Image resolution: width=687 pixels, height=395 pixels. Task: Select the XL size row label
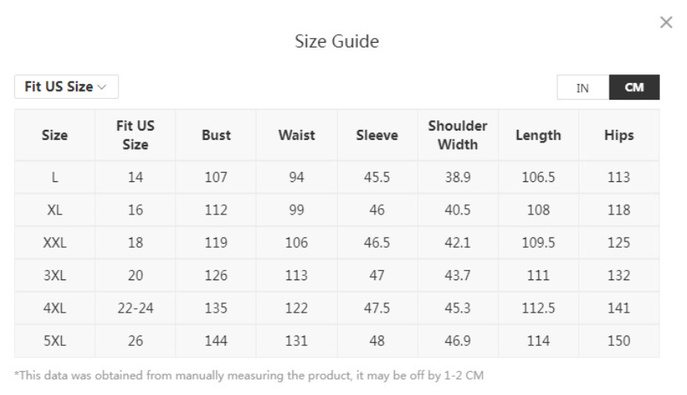55,210
